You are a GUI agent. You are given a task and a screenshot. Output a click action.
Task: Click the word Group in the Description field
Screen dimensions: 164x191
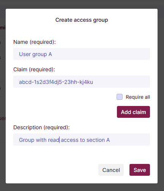pyautogui.click(x=27, y=140)
